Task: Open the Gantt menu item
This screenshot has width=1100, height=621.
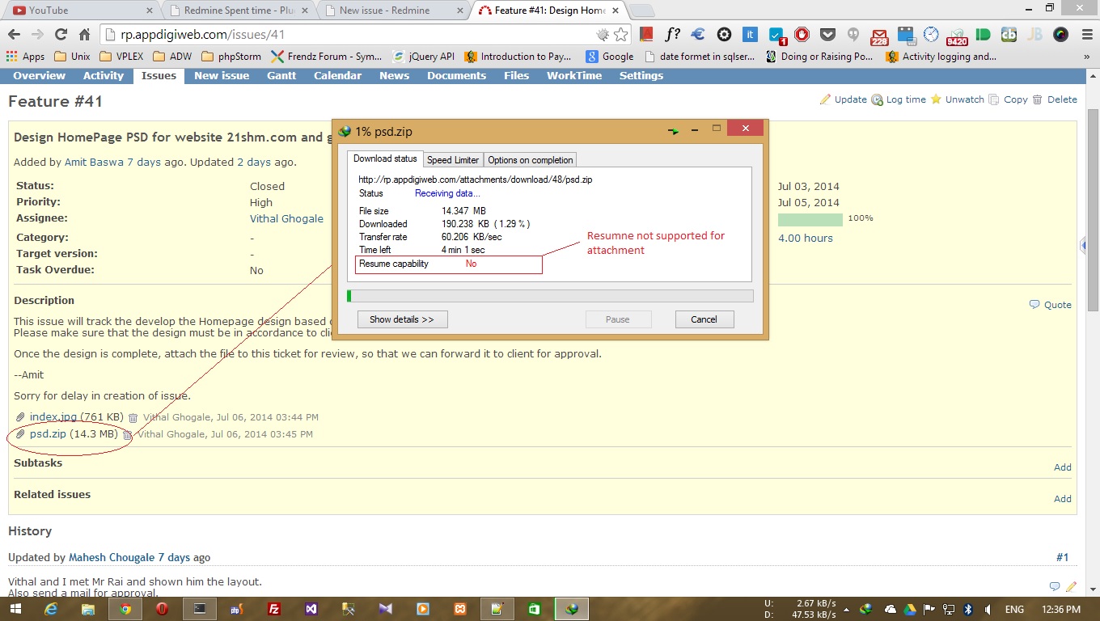Action: coord(281,76)
